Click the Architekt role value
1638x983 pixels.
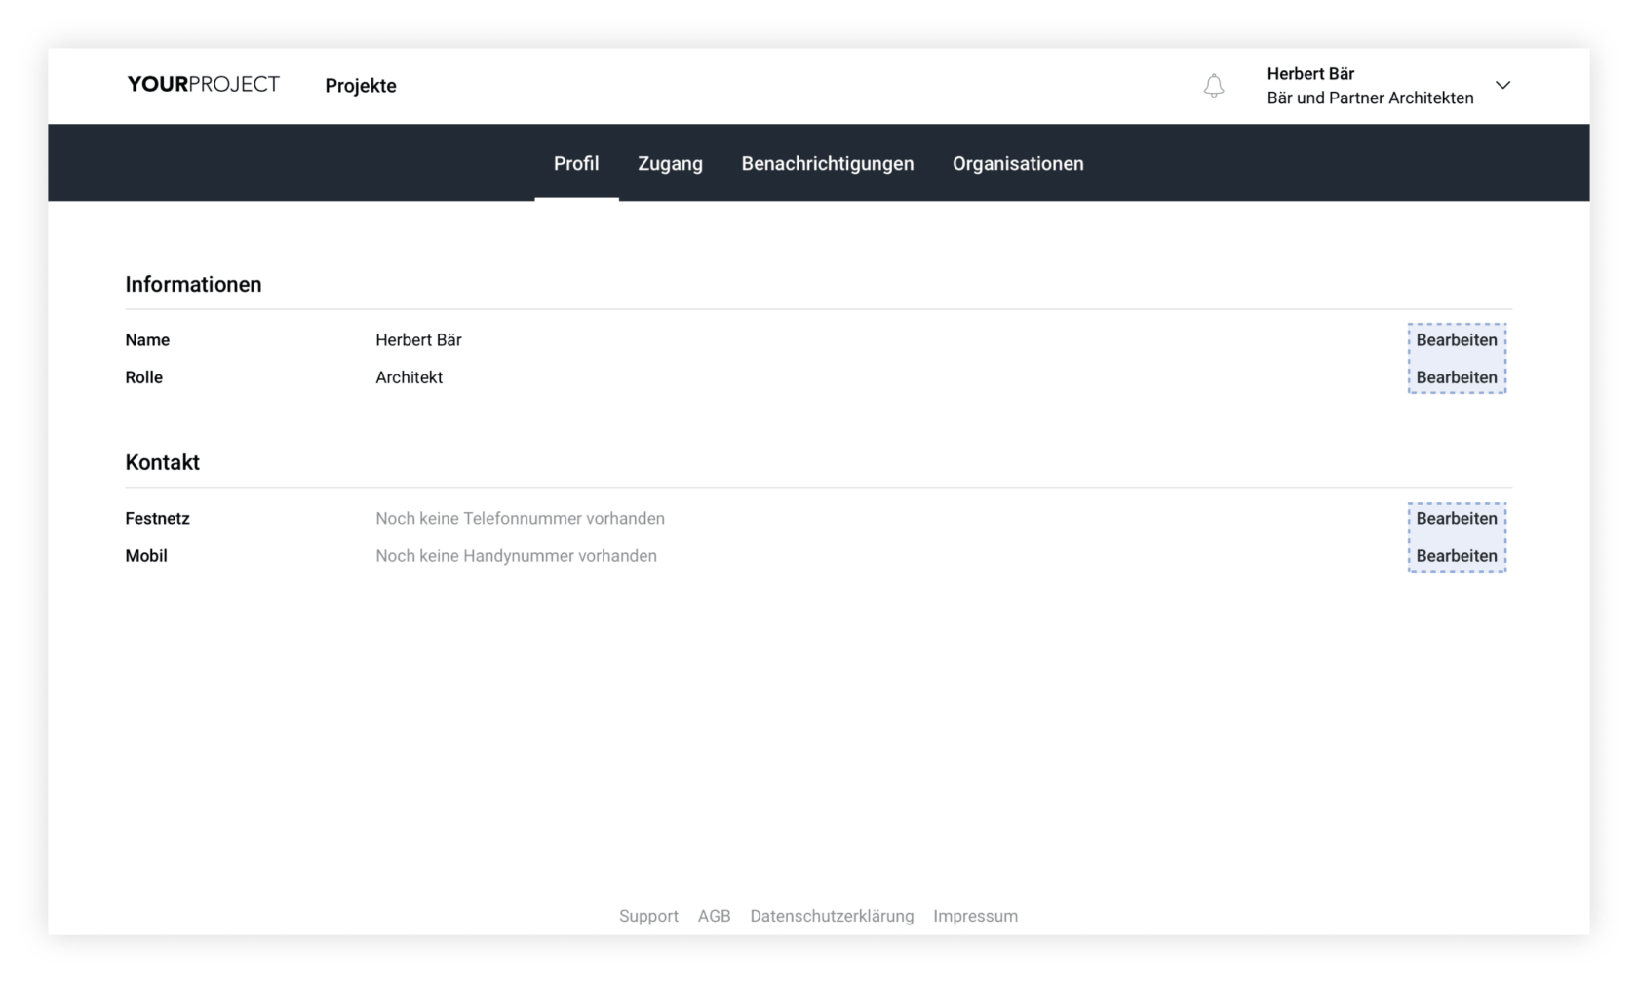[409, 377]
